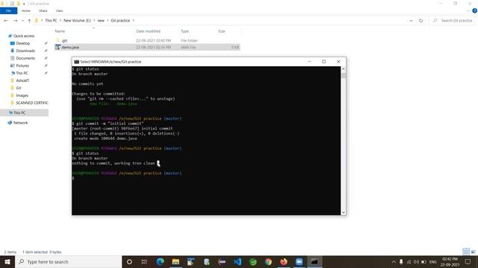Open Desktop in navigation pane

click(23, 43)
